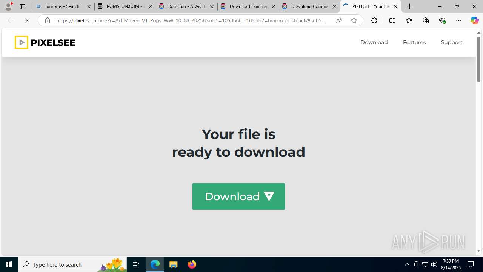Open Microsoft Edge from the taskbar
Viewport: 483px width, 272px height.
(155, 264)
